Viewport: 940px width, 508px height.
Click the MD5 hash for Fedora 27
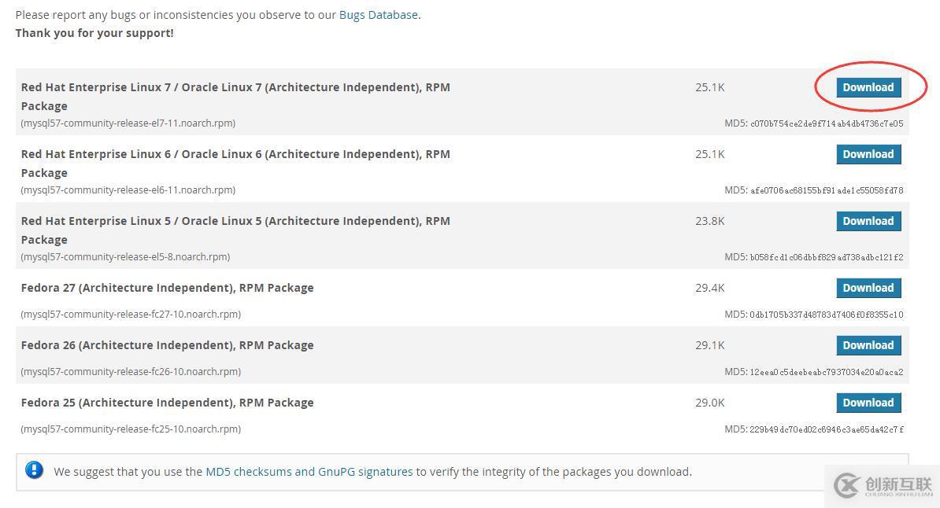(x=813, y=315)
